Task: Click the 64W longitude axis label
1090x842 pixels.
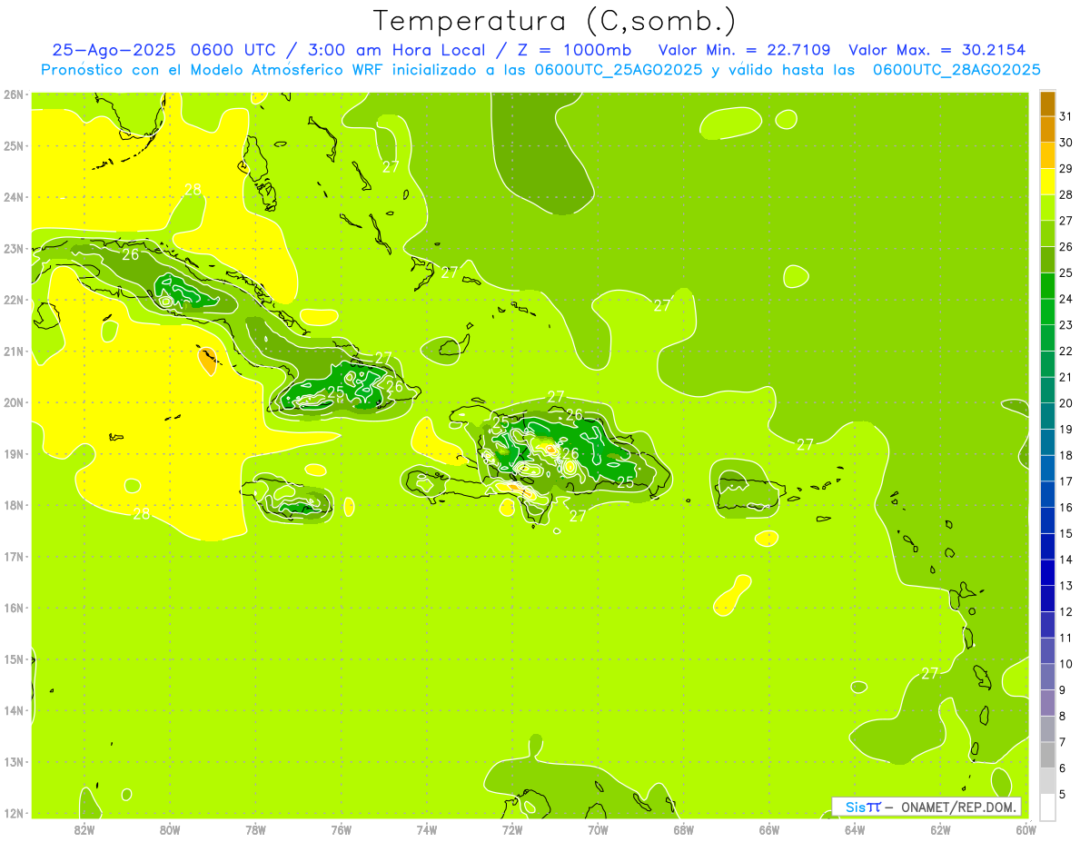Action: click(x=855, y=829)
